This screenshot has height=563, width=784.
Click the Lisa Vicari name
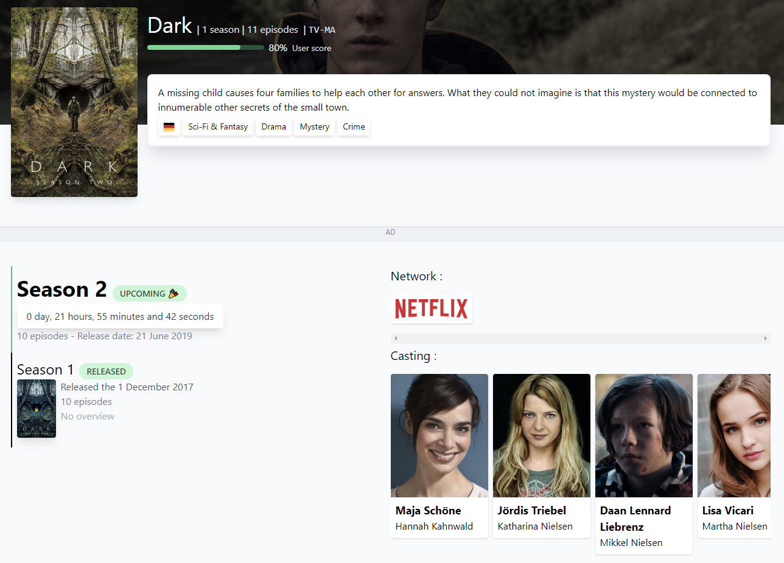click(728, 511)
